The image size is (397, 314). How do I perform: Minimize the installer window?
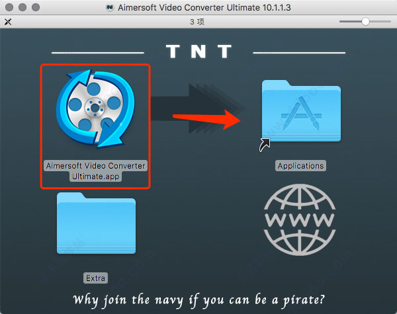point(22,7)
